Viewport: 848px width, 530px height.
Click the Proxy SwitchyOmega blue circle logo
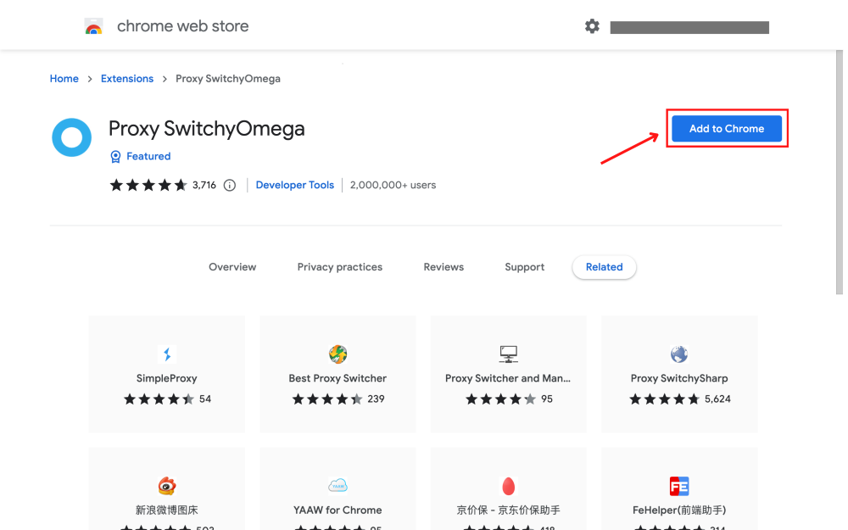click(71, 137)
